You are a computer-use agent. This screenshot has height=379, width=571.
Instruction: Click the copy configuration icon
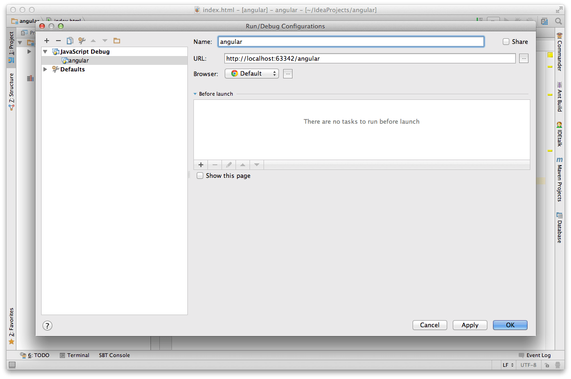[70, 41]
